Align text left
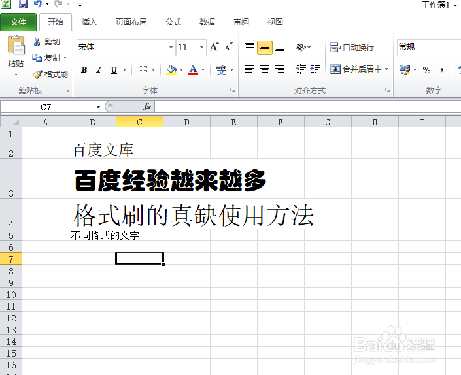This screenshot has width=461, height=375. click(250, 69)
